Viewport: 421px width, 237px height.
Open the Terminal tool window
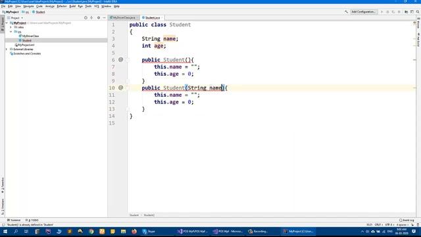tap(14, 220)
